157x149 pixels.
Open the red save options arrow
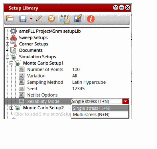[31, 19]
